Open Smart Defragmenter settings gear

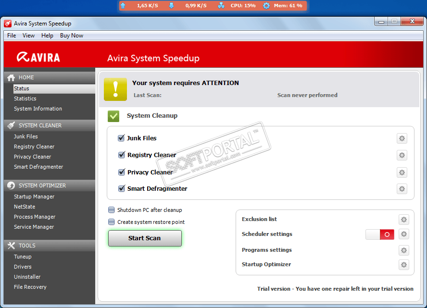pos(402,189)
